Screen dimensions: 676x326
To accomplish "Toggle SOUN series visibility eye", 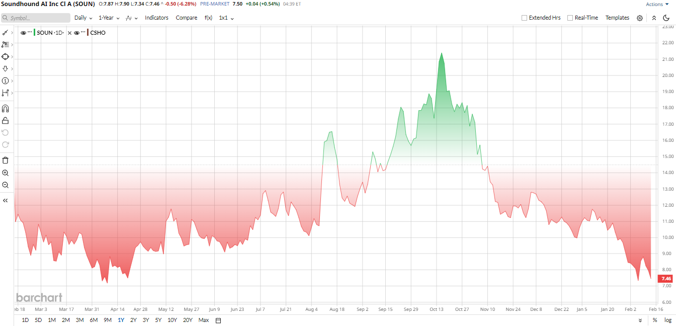I will pyautogui.click(x=23, y=33).
